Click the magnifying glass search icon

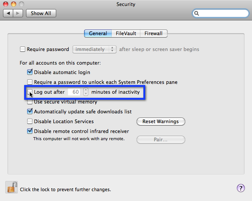197,13
